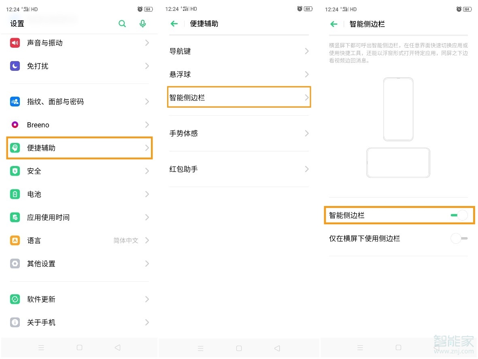Tap the Breeno circle icon
Image resolution: width=478 pixels, height=359 pixels.
coord(15,125)
